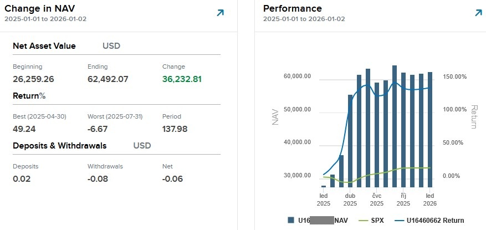
Task: Click the dub 2025 x-axis label
Action: tap(350, 199)
